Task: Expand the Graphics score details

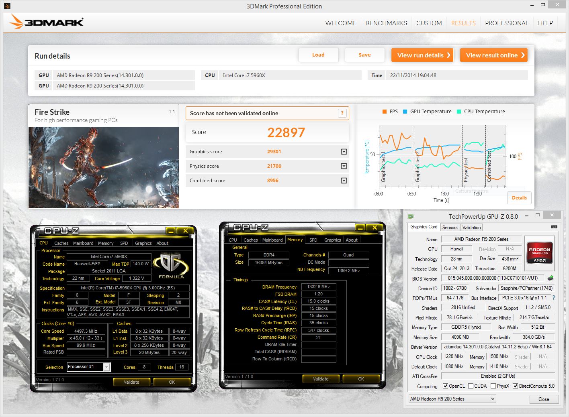Action: pyautogui.click(x=344, y=152)
